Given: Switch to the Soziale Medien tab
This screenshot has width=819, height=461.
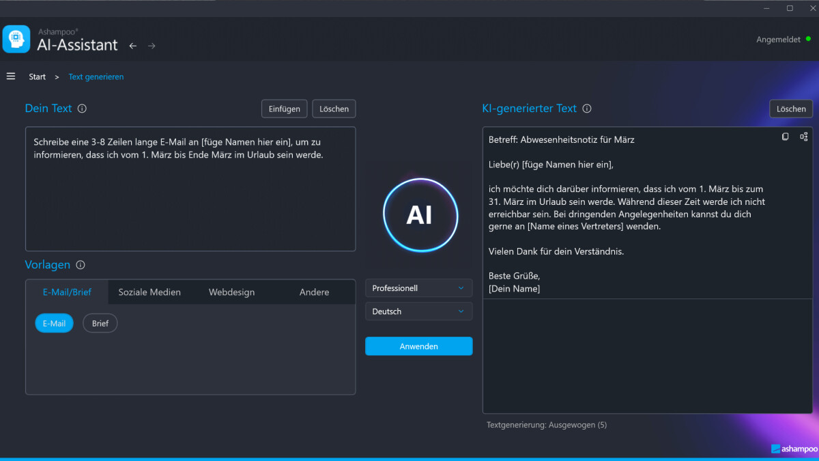Looking at the screenshot, I should tap(149, 292).
